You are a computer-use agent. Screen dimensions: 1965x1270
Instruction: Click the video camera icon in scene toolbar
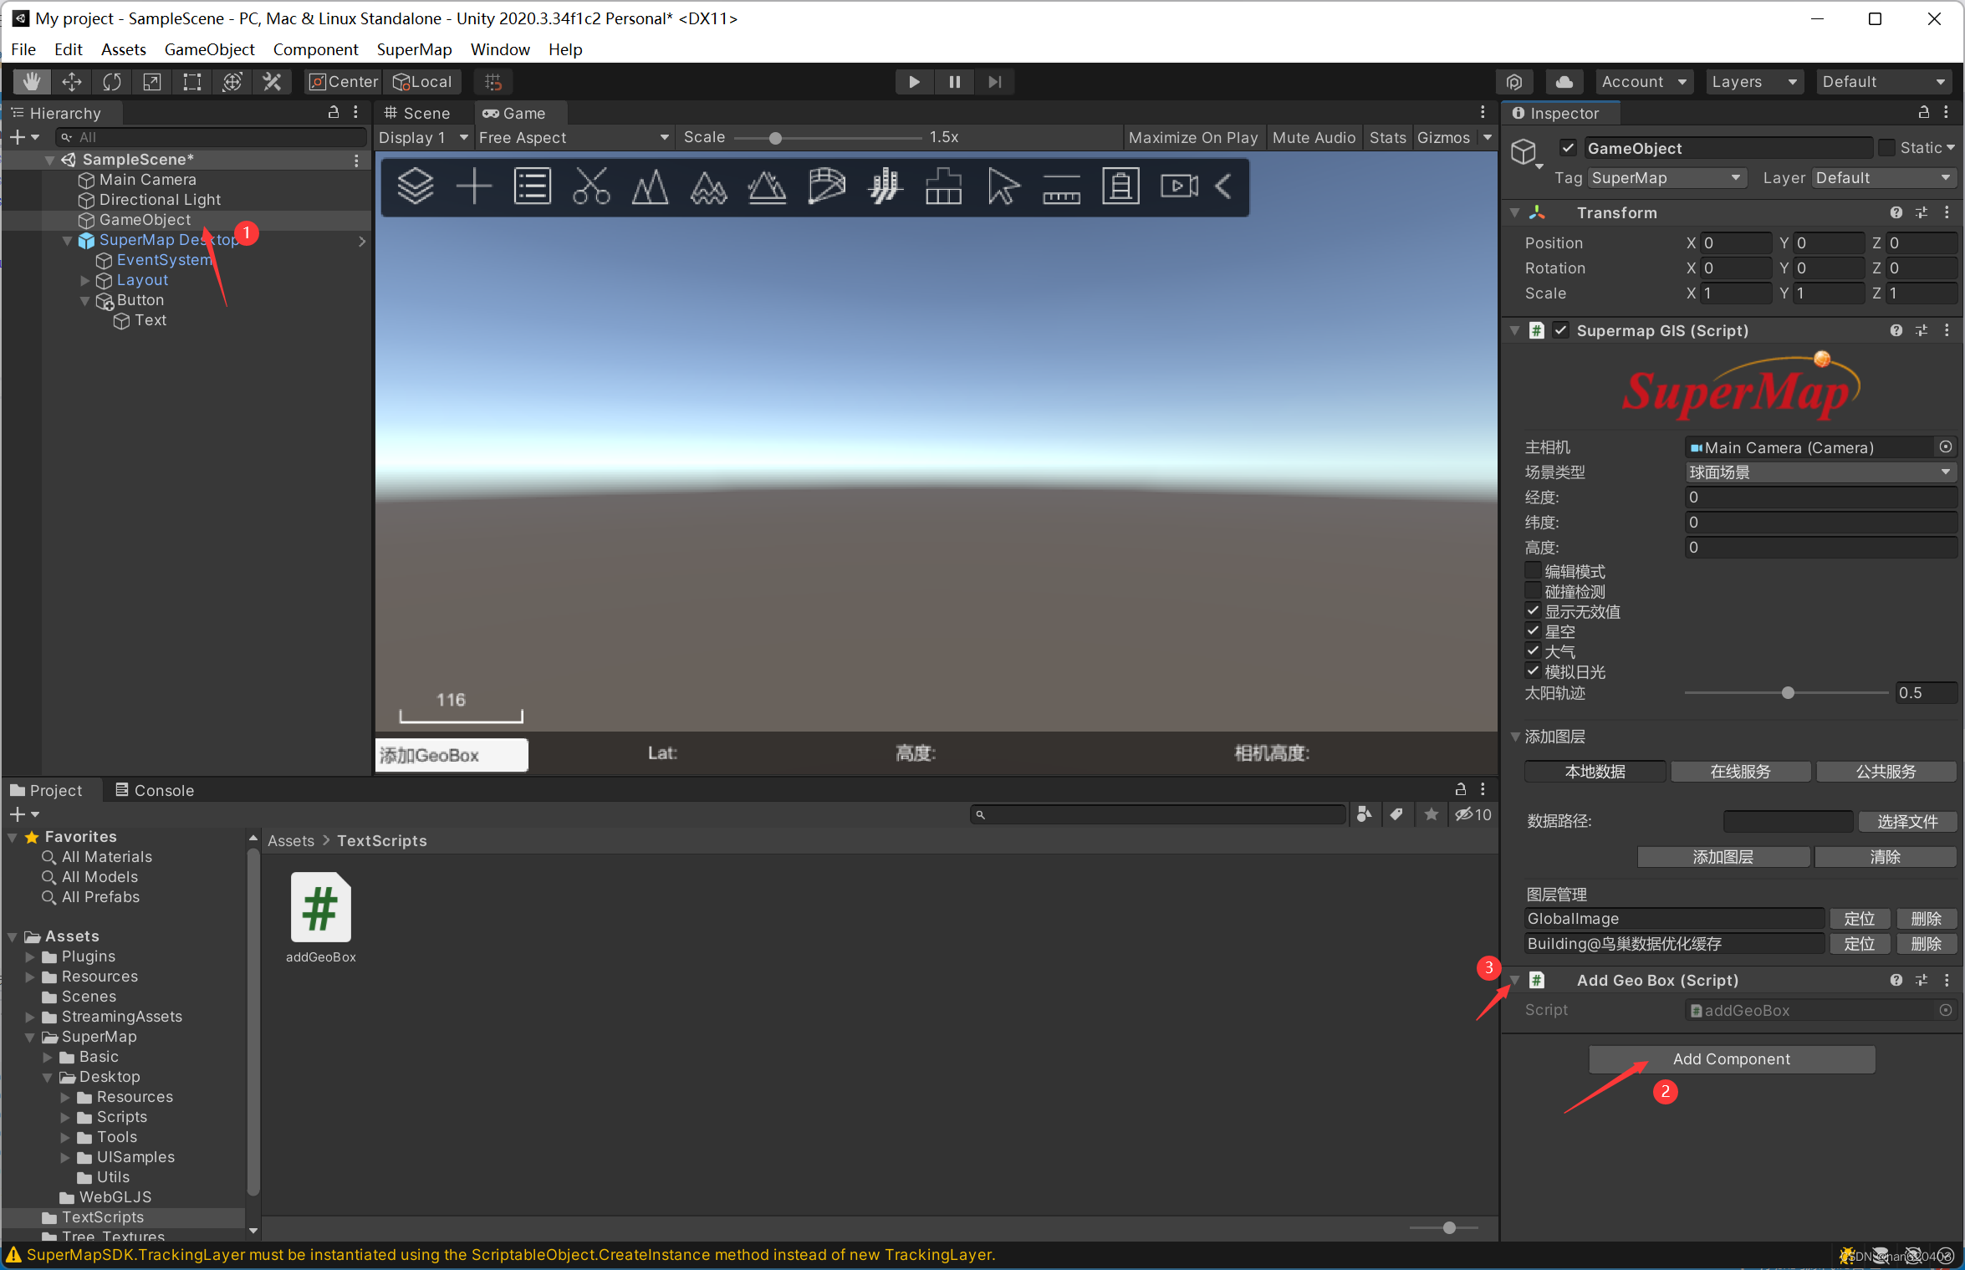tap(1179, 186)
